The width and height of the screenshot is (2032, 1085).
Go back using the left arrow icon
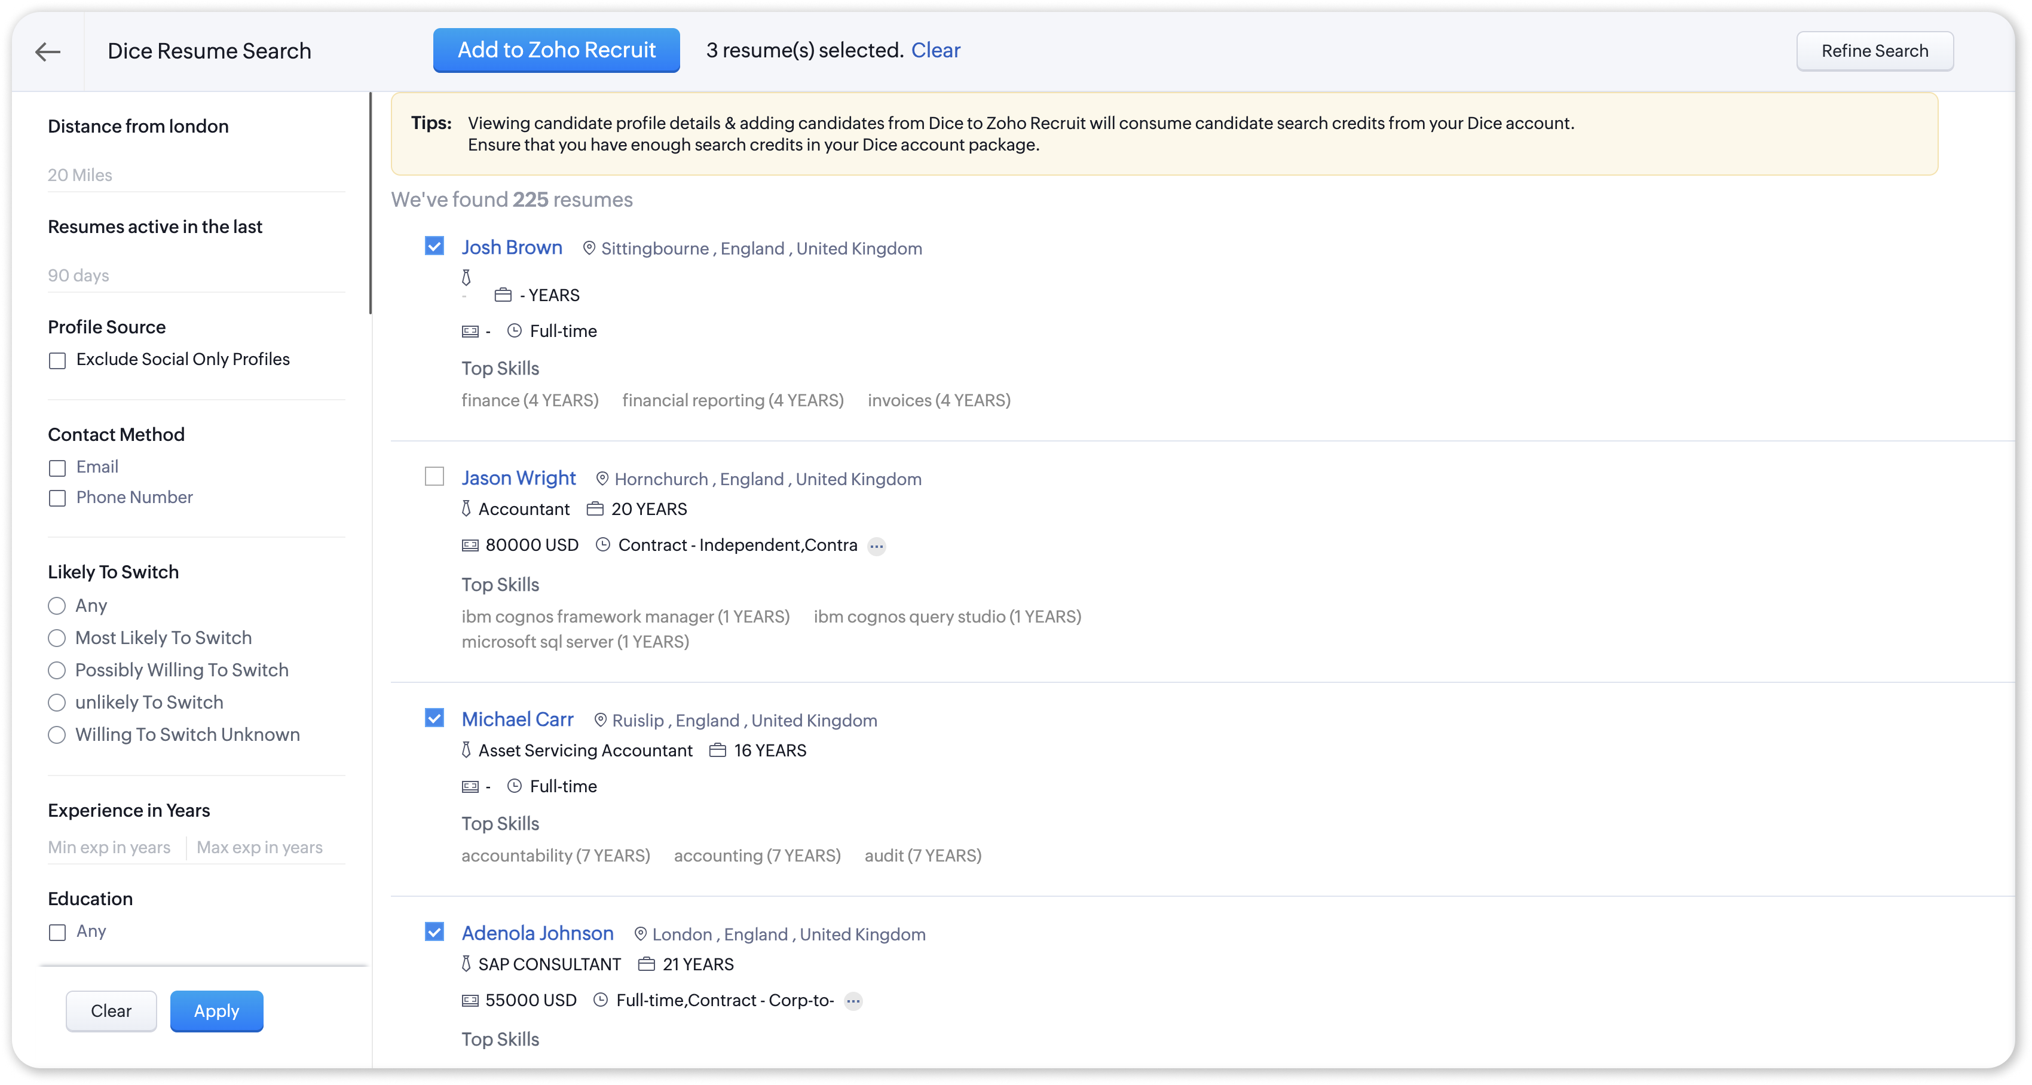pos(48,51)
